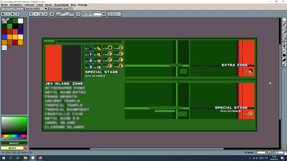The width and height of the screenshot is (287, 161).
Task: Click the zoom percentage field 50.0
Action: [278, 152]
